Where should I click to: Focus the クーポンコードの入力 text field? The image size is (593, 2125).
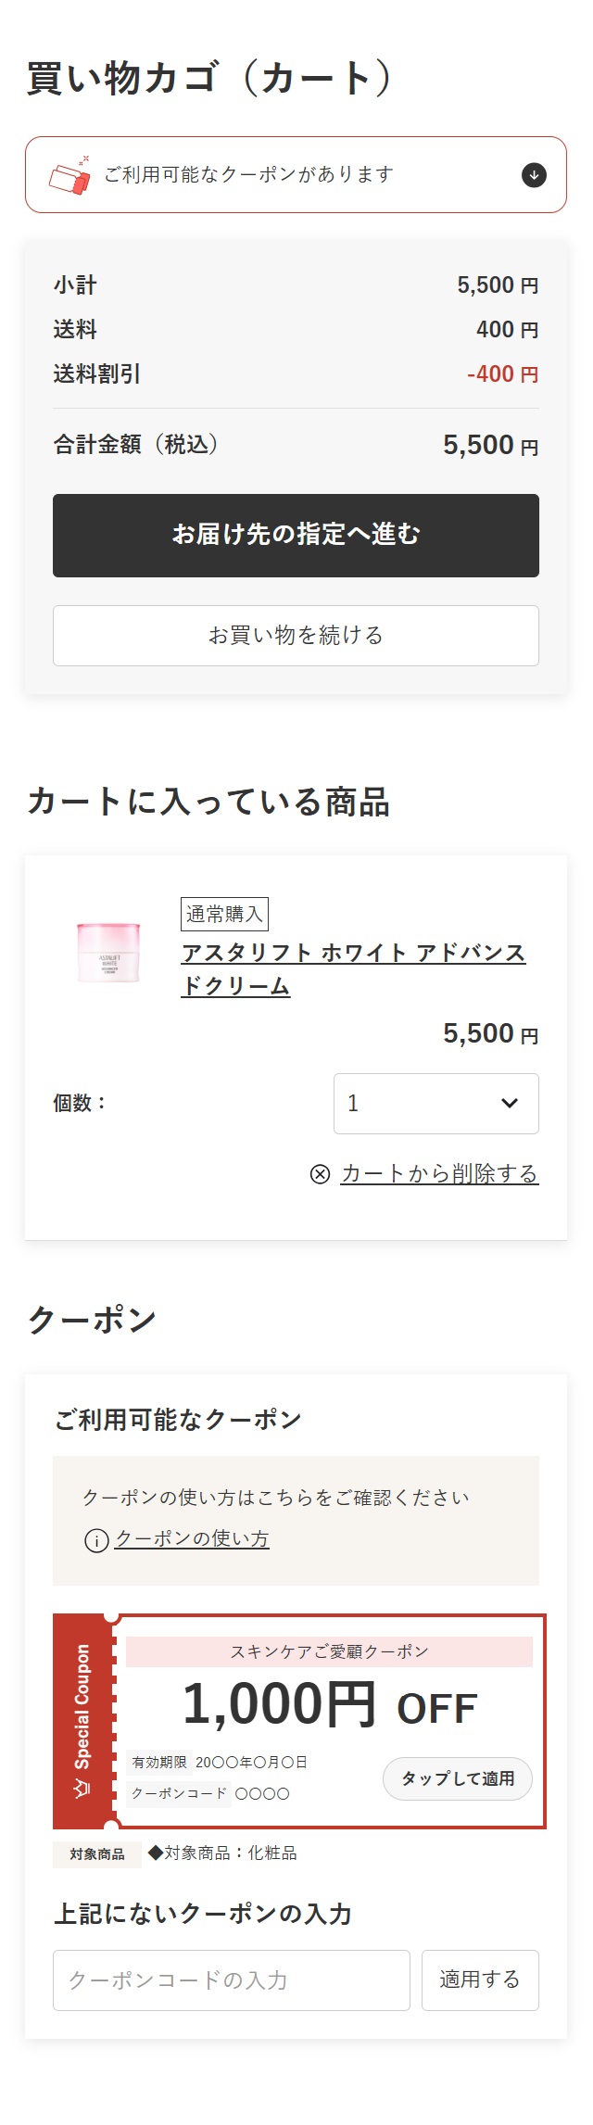pyautogui.click(x=232, y=1980)
